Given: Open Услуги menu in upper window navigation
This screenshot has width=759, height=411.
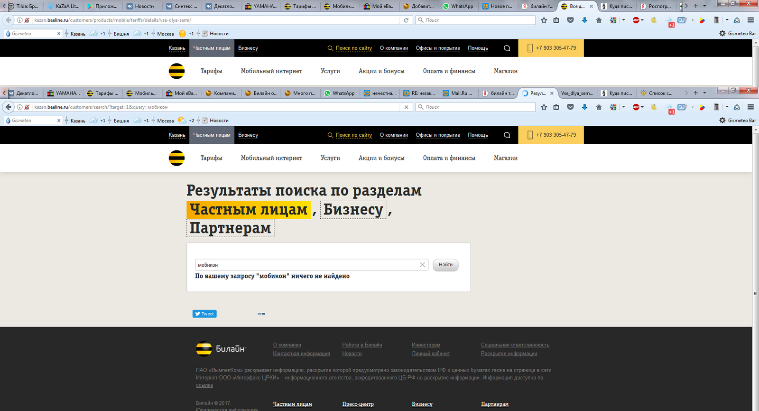Looking at the screenshot, I should click(330, 71).
